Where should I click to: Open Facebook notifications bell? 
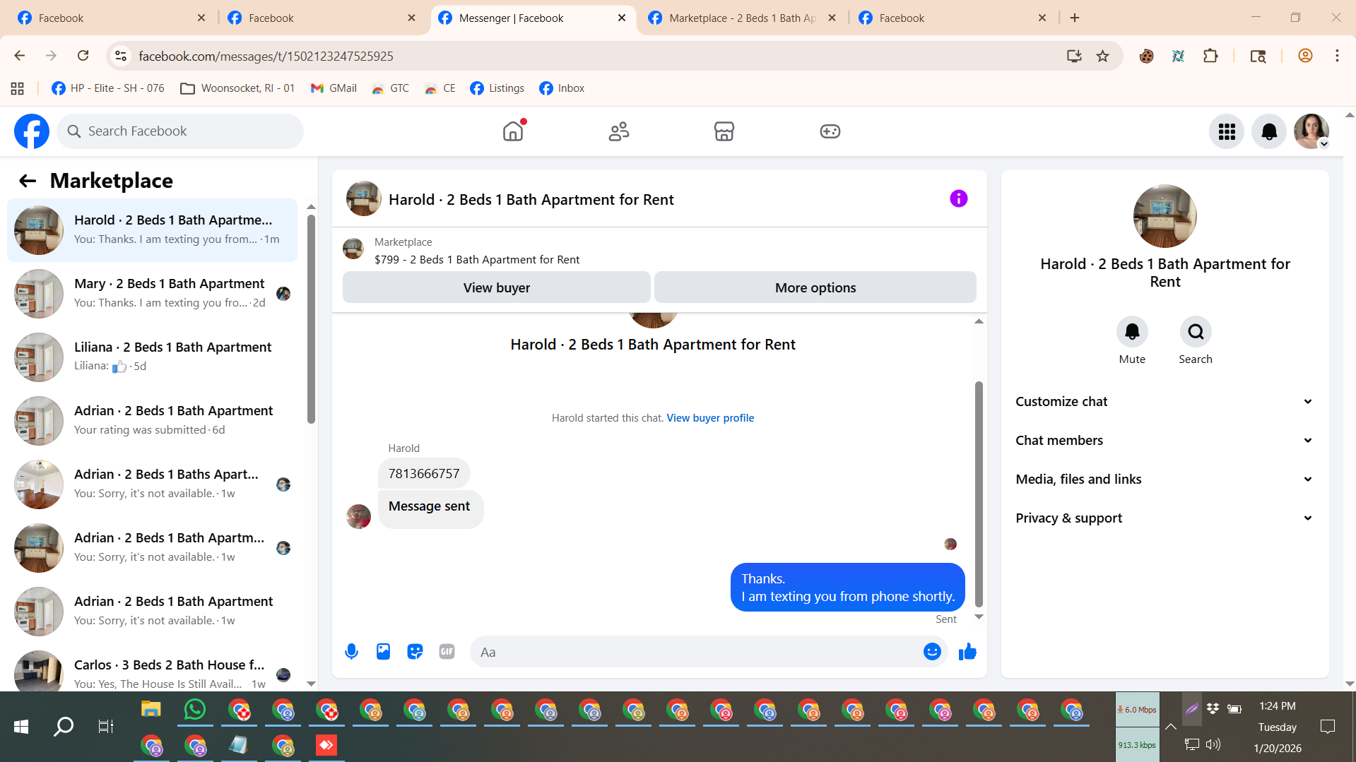(1269, 131)
